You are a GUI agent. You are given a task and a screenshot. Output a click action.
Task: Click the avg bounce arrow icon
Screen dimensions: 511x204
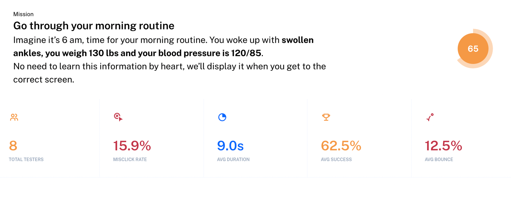pos(430,117)
